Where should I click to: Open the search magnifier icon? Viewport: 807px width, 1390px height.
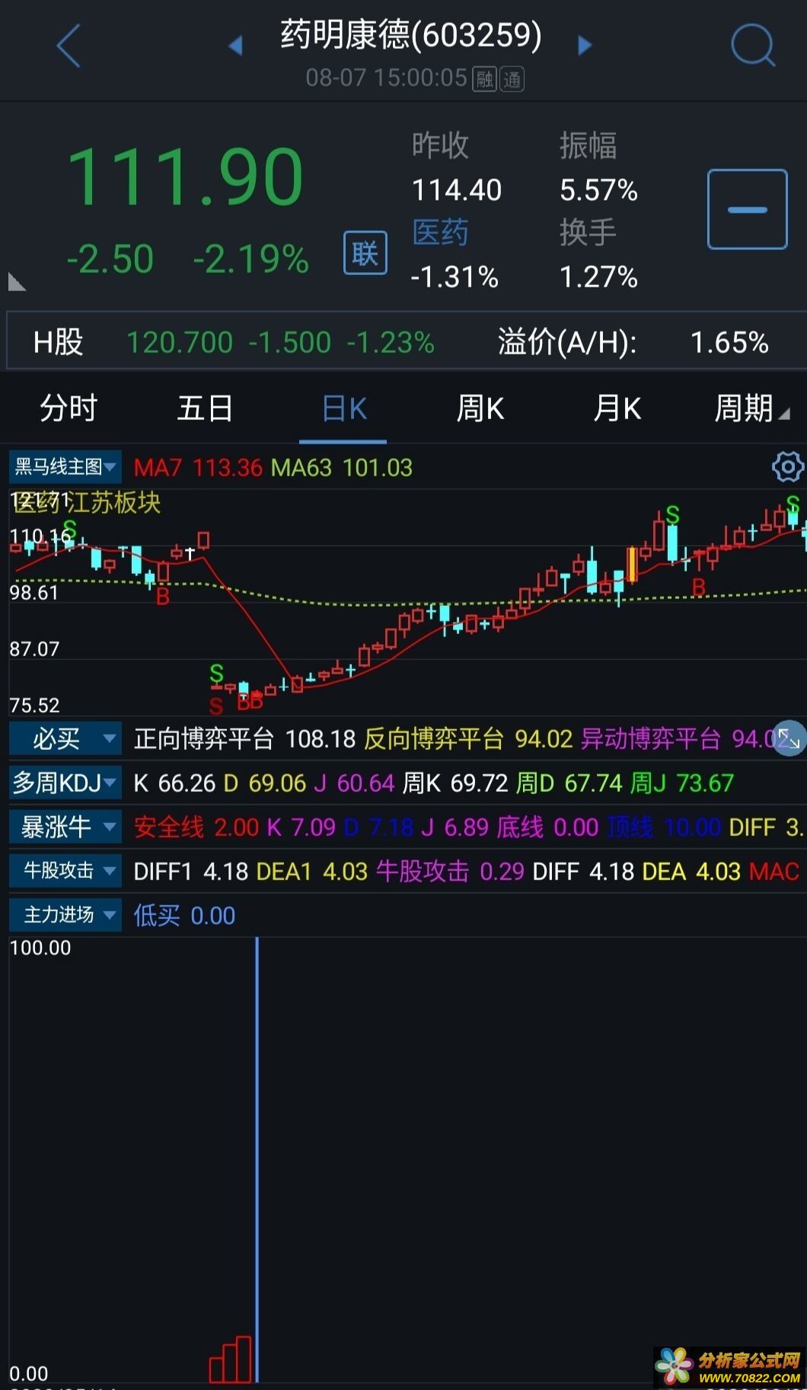tap(753, 44)
